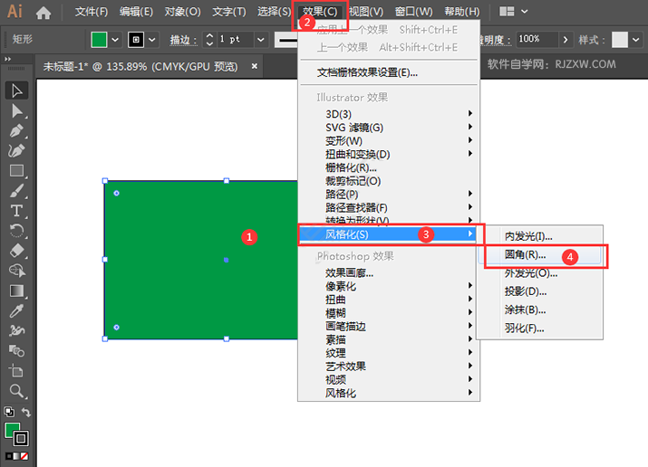Viewport: 648px width, 467px height.
Task: Reset to default fill and stroke
Action: [x=9, y=412]
